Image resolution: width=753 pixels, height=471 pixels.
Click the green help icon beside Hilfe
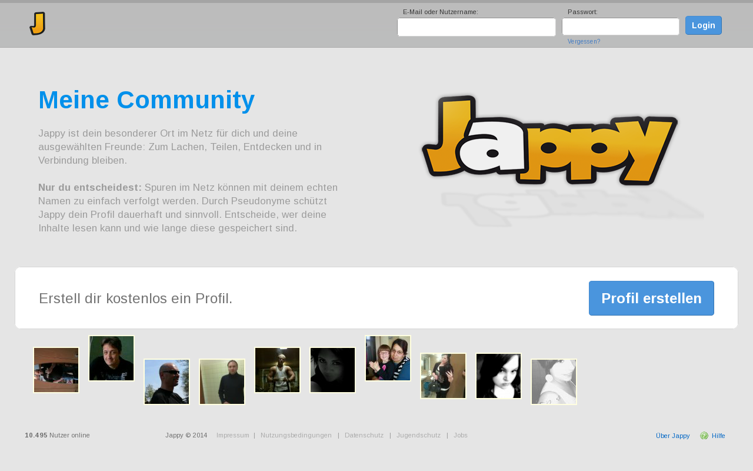[x=704, y=436]
